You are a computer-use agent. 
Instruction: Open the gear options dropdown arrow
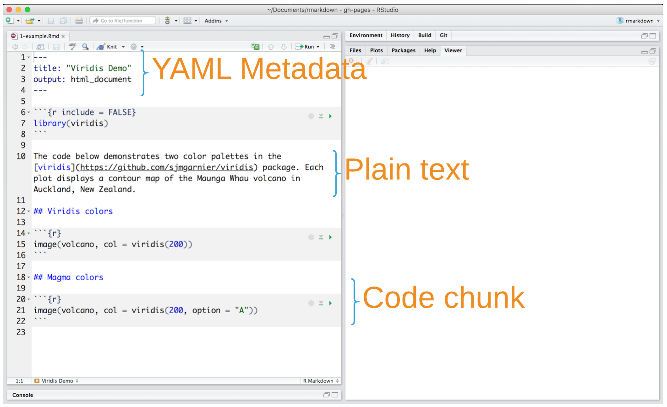point(142,47)
